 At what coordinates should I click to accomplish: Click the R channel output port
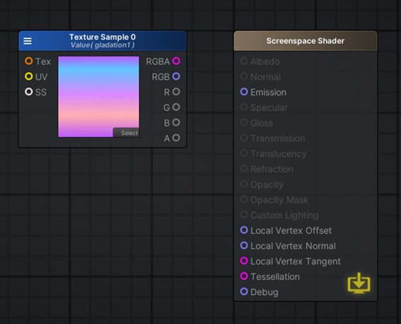pyautogui.click(x=176, y=91)
